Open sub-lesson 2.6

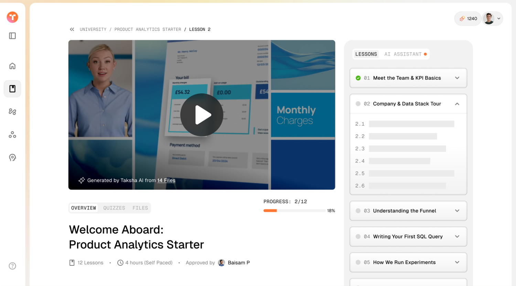(401, 186)
